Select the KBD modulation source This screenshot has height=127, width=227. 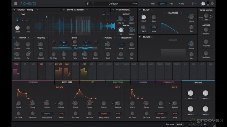click(x=42, y=71)
